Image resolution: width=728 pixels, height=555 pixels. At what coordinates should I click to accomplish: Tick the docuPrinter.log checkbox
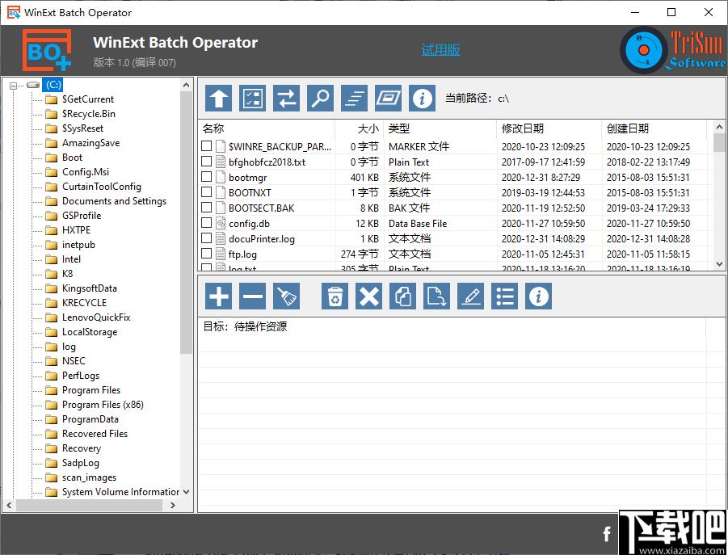(x=207, y=238)
